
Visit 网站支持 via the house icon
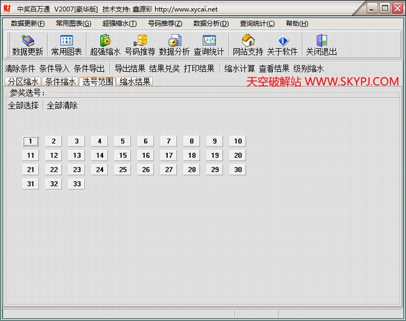pos(248,41)
